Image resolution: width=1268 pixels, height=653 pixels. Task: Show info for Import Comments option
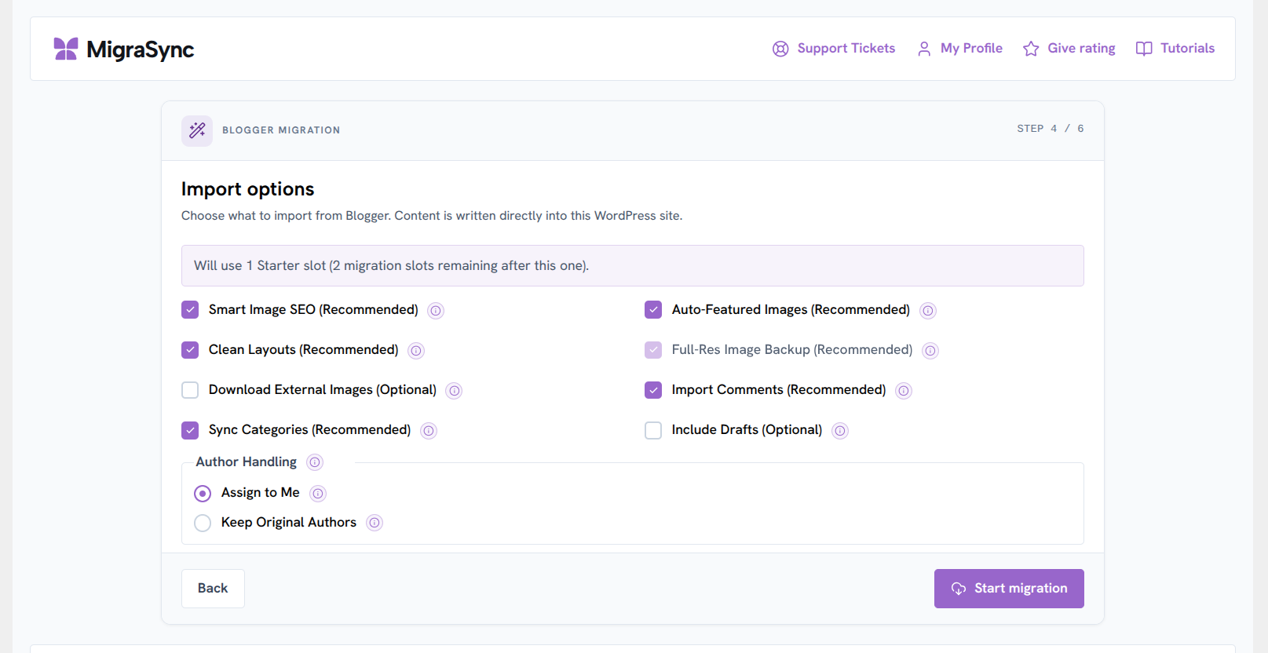(904, 391)
